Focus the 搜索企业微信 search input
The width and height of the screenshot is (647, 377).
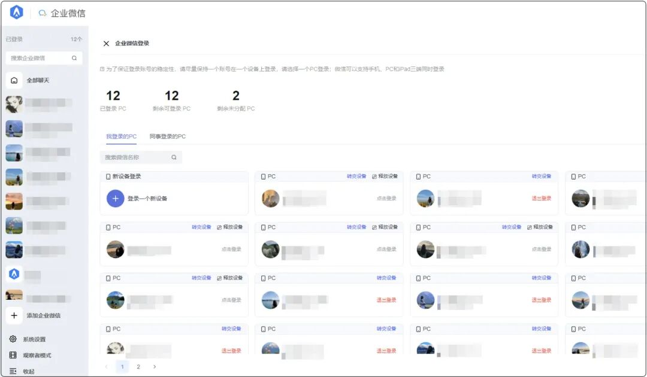[44, 58]
